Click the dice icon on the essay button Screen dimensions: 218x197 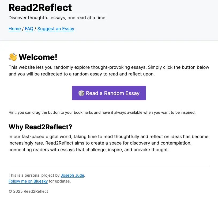(x=81, y=93)
